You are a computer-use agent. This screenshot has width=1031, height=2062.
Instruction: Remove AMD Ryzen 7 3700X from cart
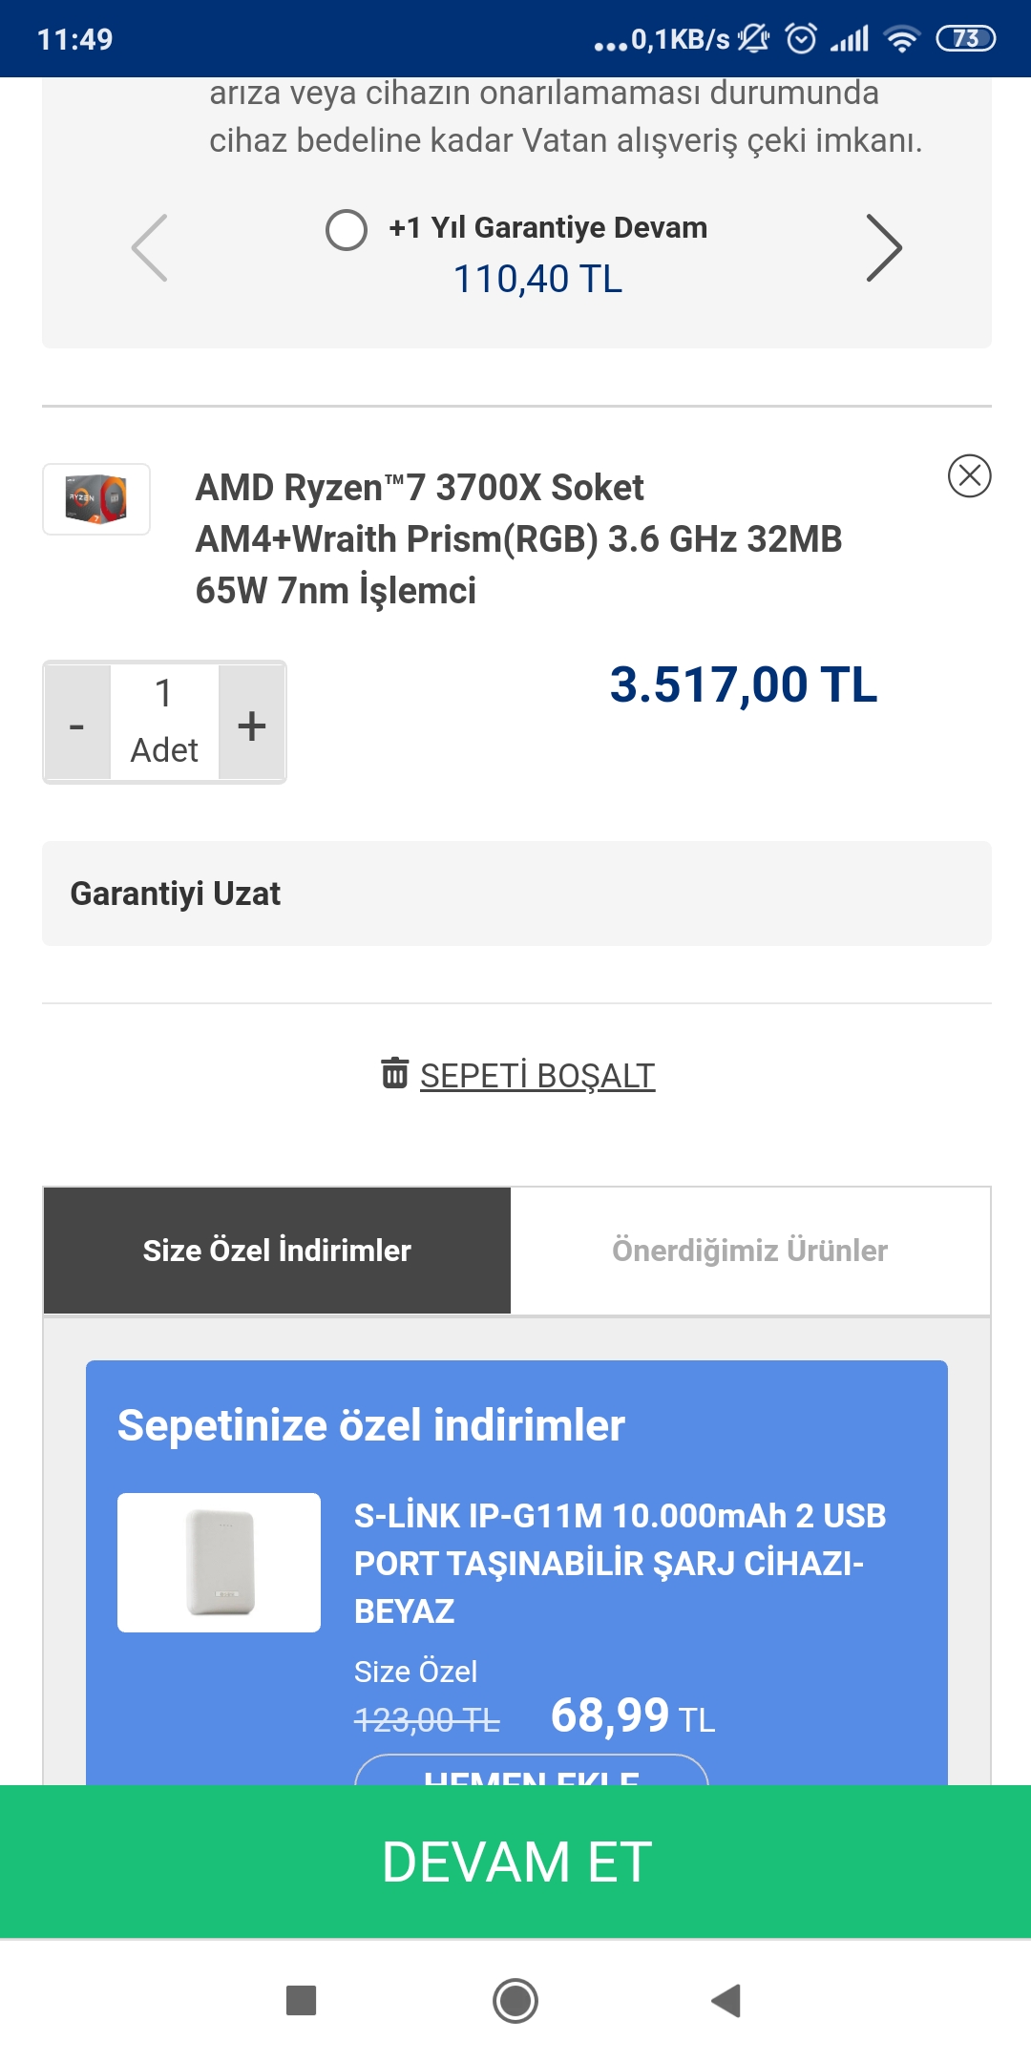(969, 475)
